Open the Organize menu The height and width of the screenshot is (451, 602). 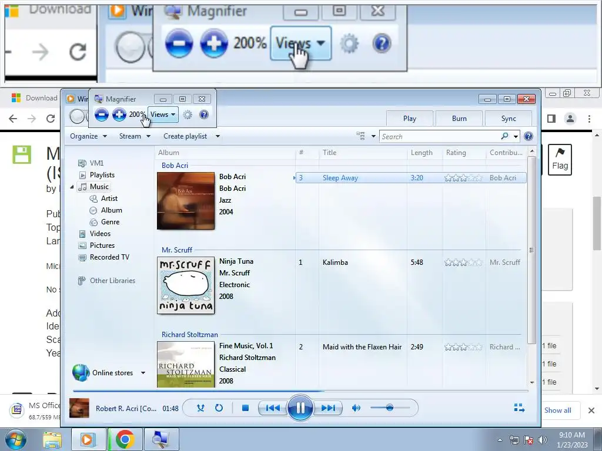click(88, 136)
